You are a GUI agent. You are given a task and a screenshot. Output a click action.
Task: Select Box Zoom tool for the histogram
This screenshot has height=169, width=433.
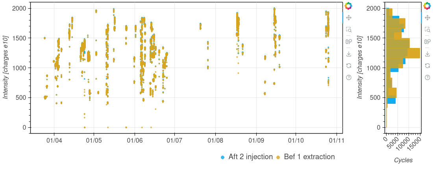click(427, 29)
